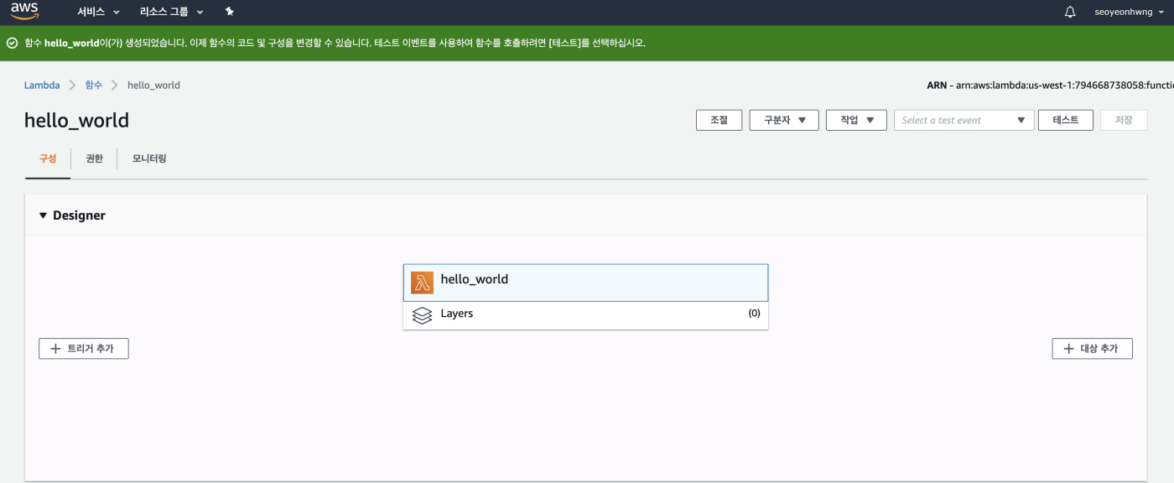
Task: Click the 저장 save button
Action: click(x=1124, y=120)
